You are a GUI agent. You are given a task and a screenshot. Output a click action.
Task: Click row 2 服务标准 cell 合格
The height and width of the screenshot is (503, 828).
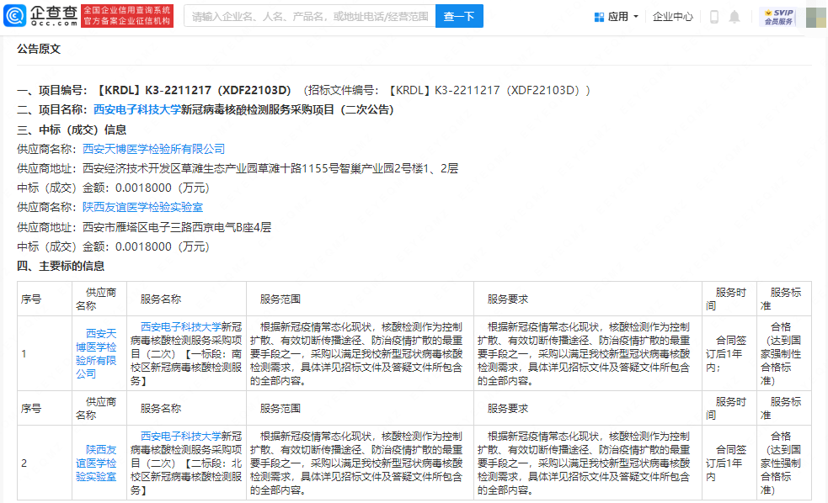click(x=784, y=463)
